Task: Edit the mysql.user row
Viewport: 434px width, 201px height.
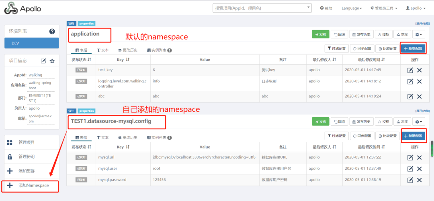Action: pos(410,169)
